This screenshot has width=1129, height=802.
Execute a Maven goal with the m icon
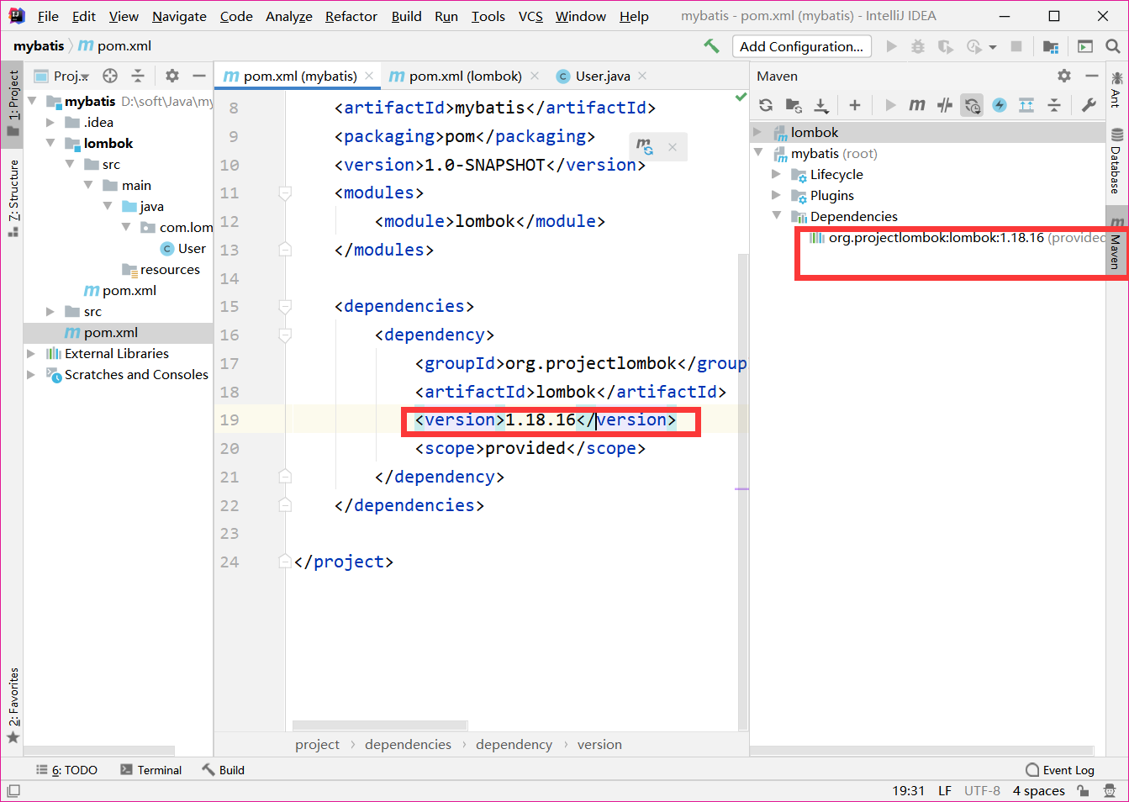click(x=916, y=105)
